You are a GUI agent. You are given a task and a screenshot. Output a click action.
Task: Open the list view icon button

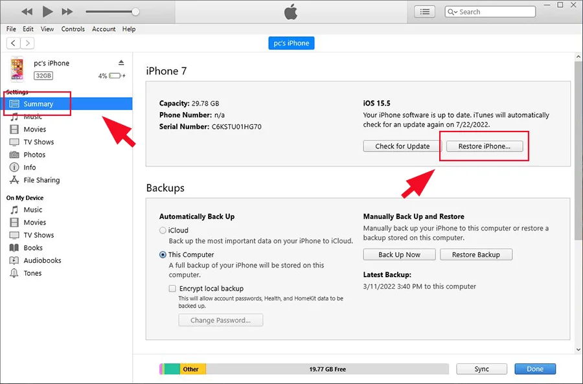coord(424,12)
